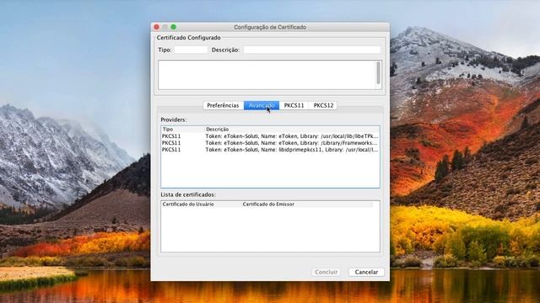The width and height of the screenshot is (540, 303).
Task: Click the Concluir button
Action: pos(326,272)
